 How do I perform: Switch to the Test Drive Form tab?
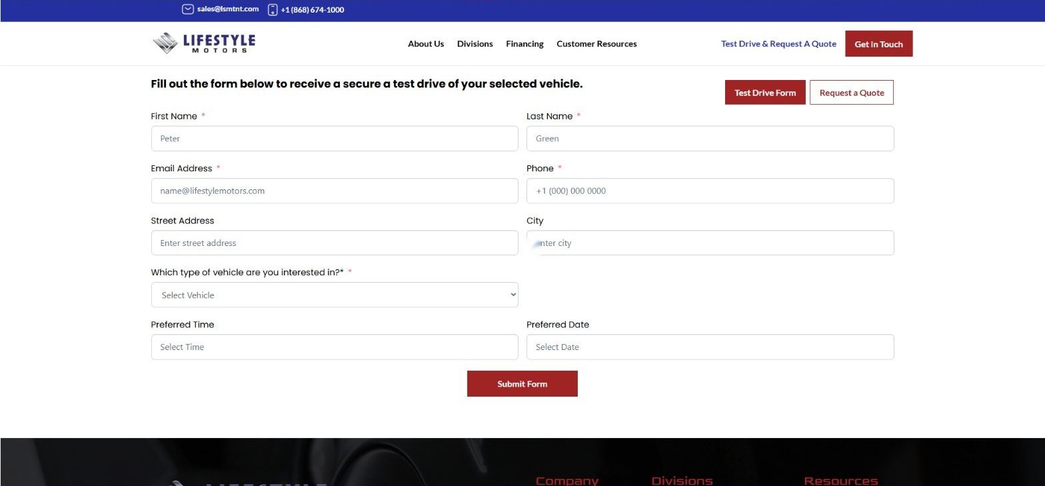[x=765, y=93]
